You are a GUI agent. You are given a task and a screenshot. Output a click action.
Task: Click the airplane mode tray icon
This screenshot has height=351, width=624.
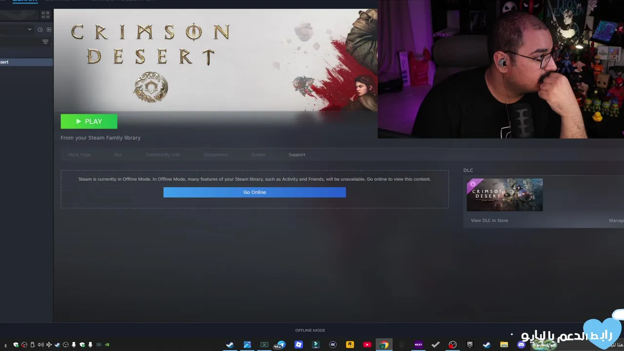point(49,345)
